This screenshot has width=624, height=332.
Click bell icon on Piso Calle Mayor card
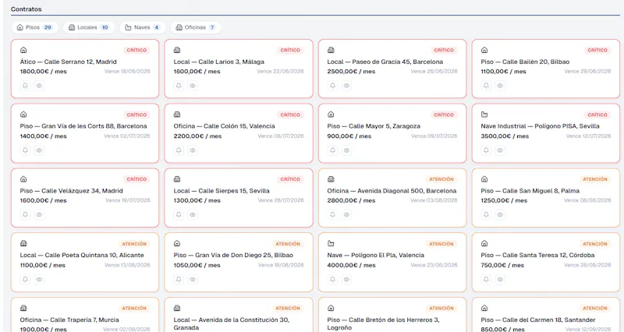point(333,150)
